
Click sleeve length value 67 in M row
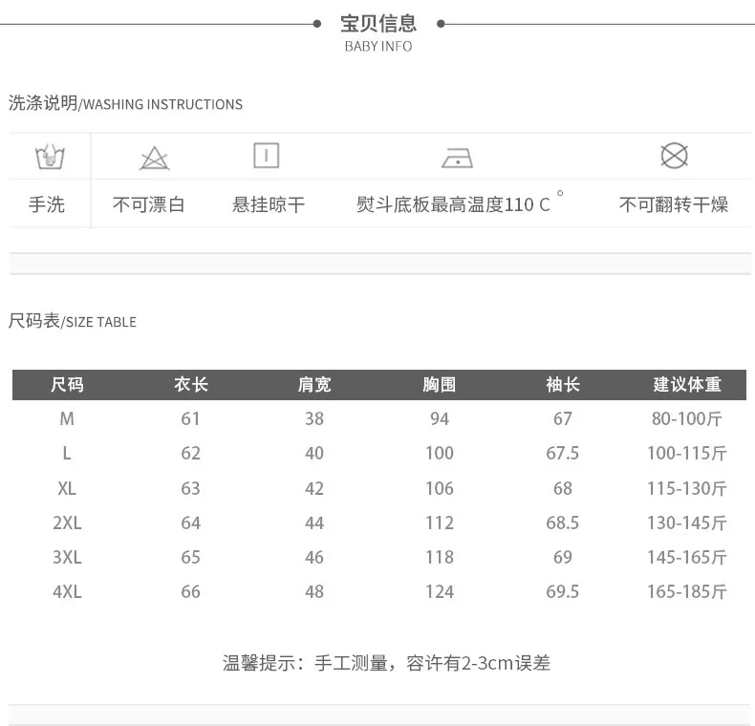click(x=563, y=418)
